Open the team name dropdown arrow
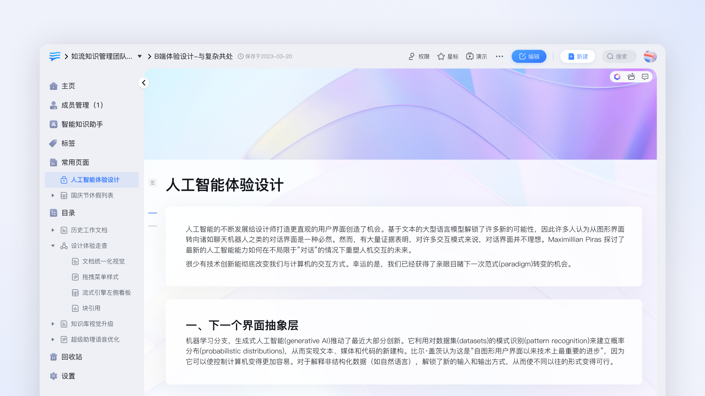 coord(140,56)
